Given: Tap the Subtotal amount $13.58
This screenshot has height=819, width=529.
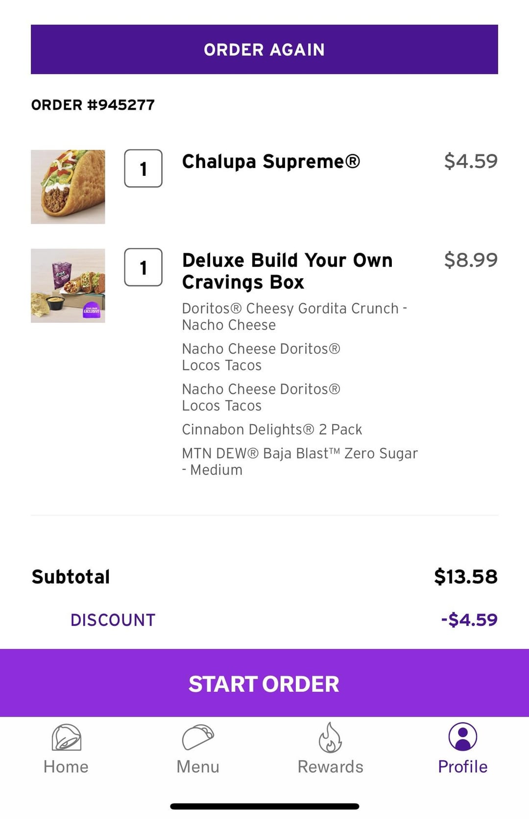Looking at the screenshot, I should 466,577.
